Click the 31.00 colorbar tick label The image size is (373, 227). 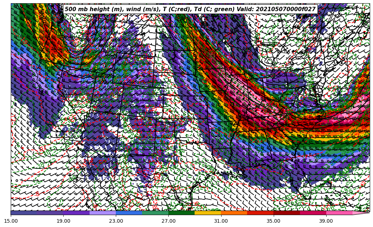221,221
